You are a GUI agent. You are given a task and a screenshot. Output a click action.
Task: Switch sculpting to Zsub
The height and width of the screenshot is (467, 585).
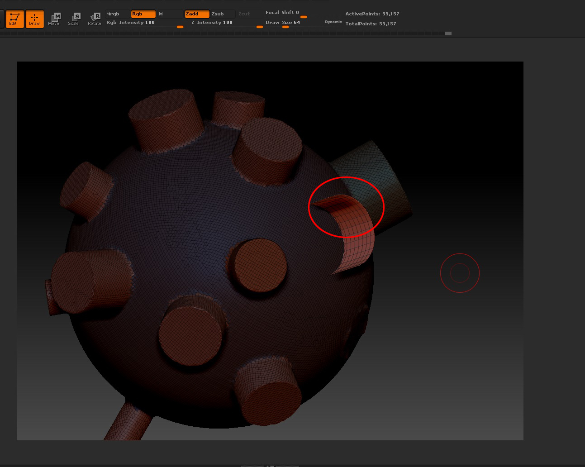[222, 14]
